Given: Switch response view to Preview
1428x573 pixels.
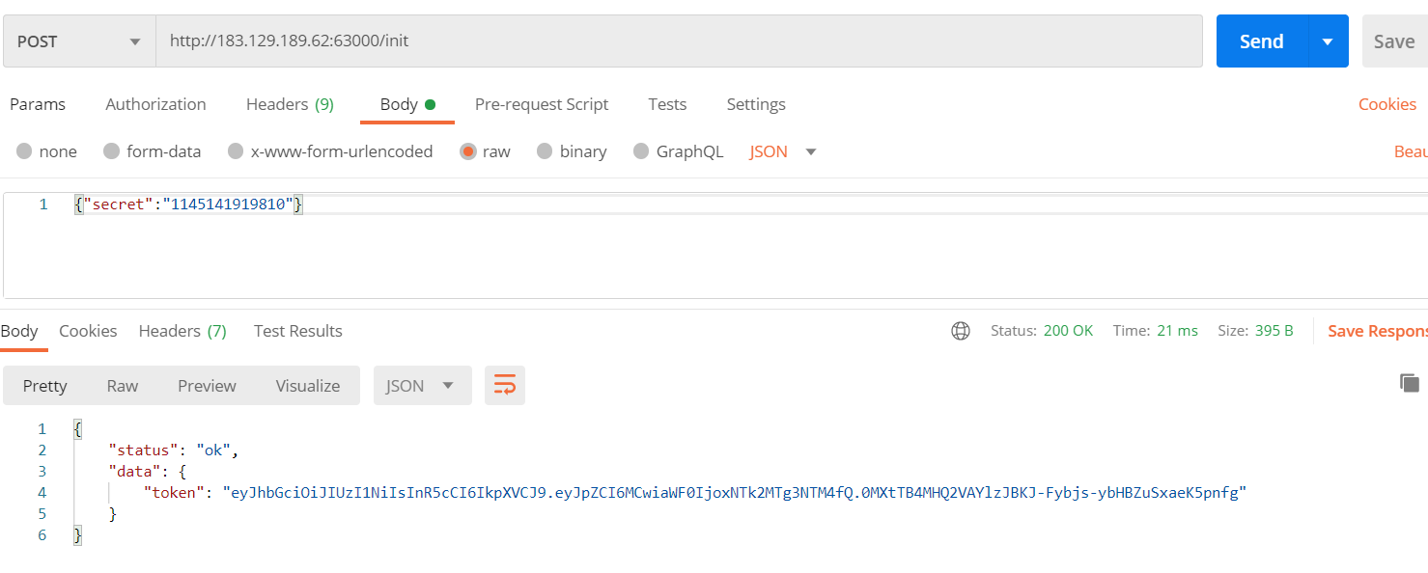Looking at the screenshot, I should (x=207, y=386).
